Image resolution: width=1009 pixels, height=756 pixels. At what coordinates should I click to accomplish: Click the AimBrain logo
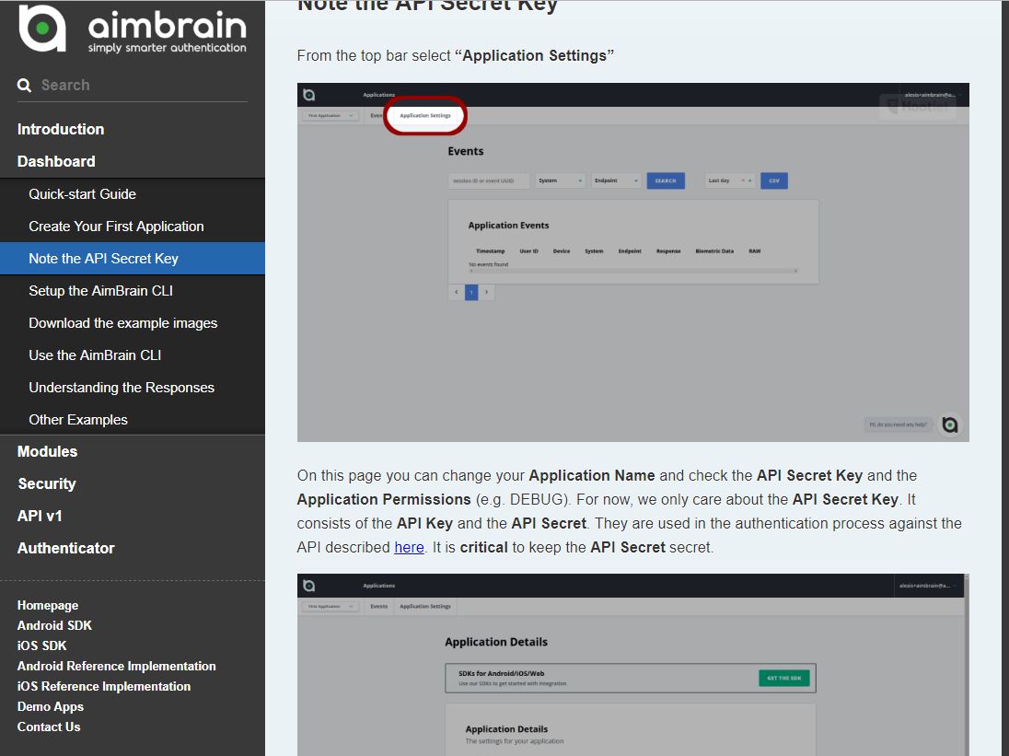tap(133, 29)
